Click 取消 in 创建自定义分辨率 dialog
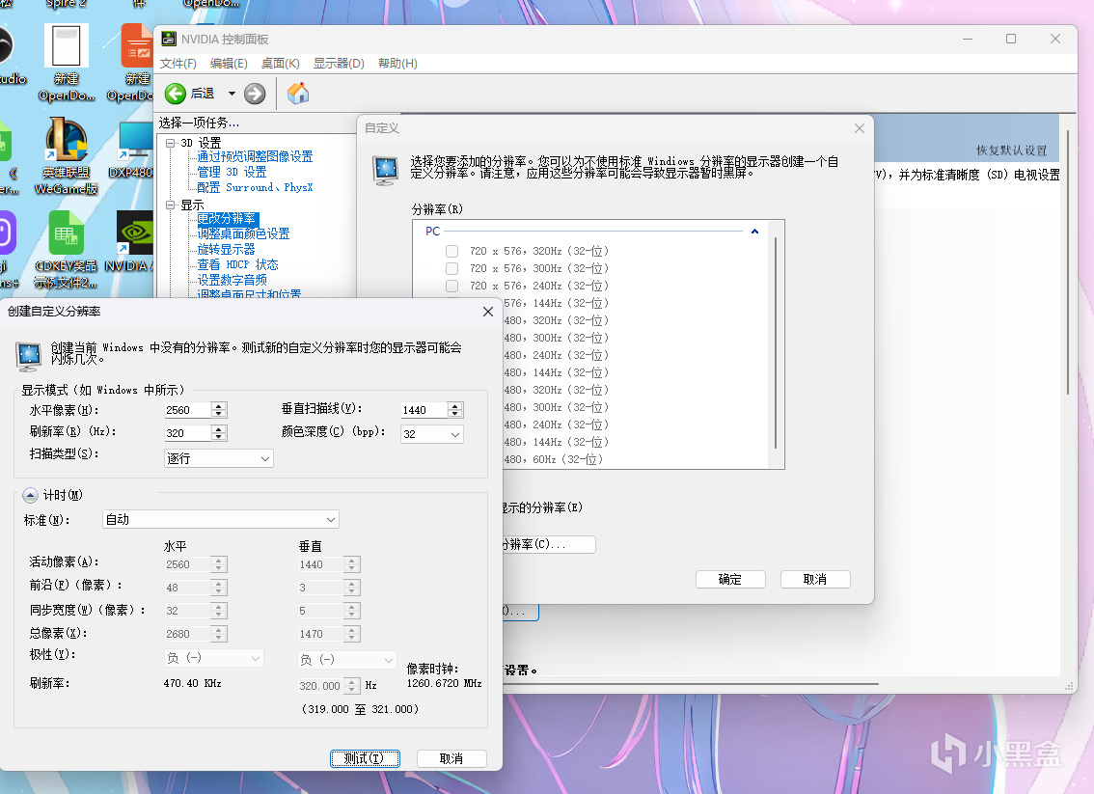 (x=451, y=758)
